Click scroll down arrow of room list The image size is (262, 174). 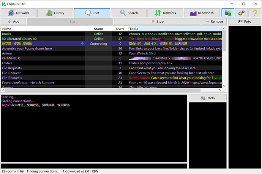pos(224,86)
